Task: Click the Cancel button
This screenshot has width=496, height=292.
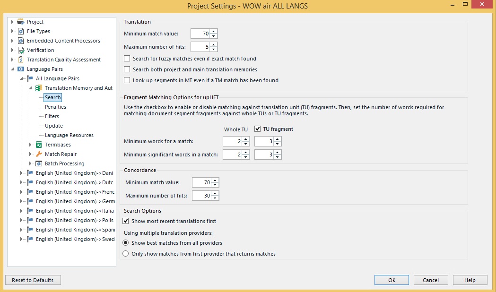Action: tap(431, 280)
